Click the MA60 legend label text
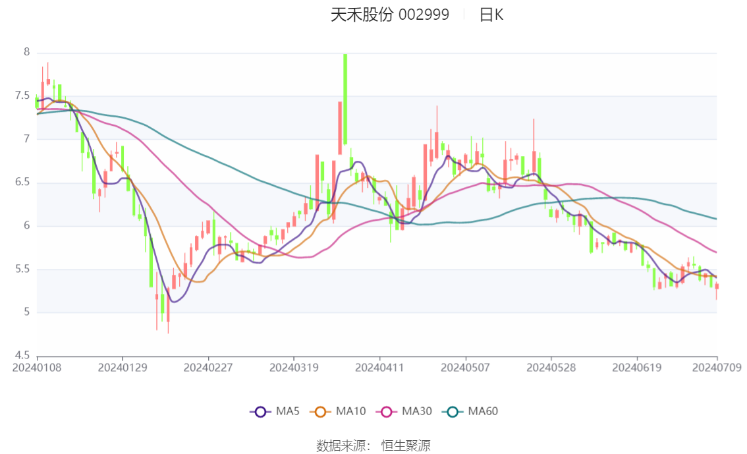 [483, 411]
